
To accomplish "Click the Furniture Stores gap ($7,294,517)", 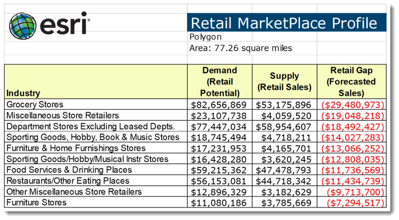I will click(x=355, y=203).
